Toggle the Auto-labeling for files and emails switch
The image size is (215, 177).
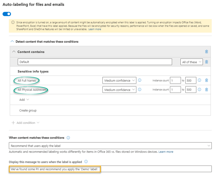click(x=7, y=14)
